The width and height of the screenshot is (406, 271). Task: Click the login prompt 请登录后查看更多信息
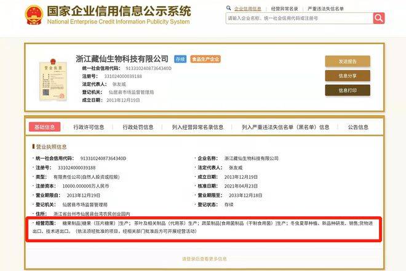pyautogui.click(x=204, y=259)
